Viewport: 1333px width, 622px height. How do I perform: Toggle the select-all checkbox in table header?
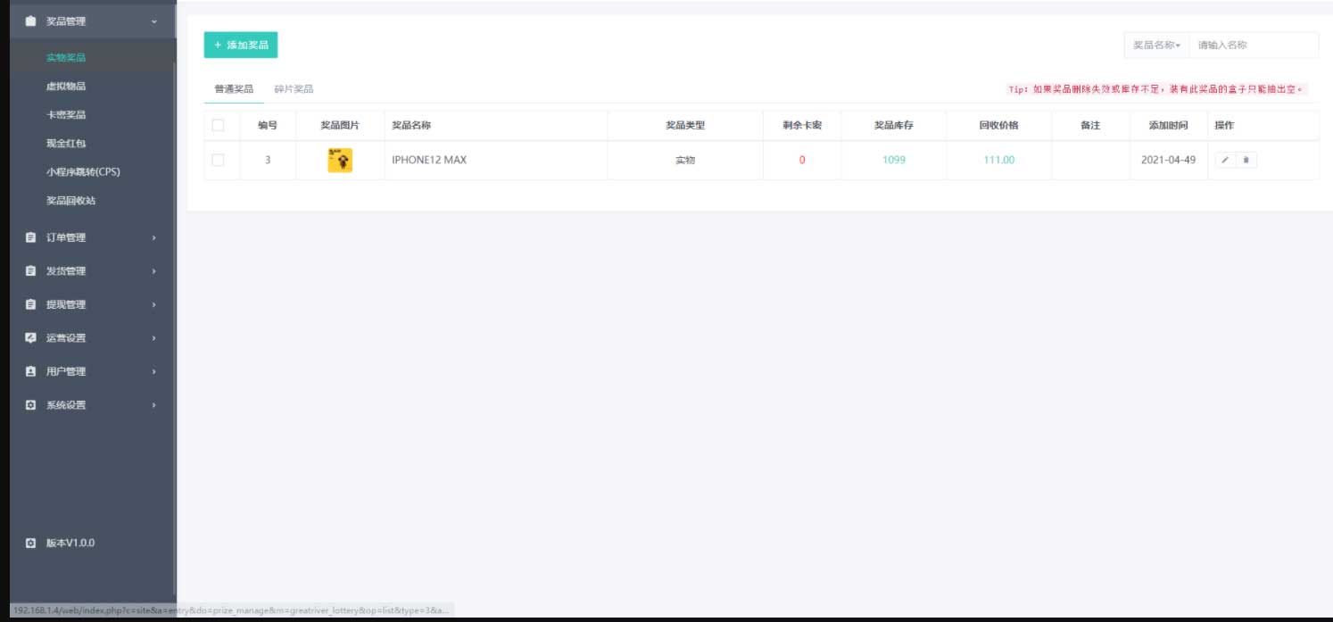[218, 125]
